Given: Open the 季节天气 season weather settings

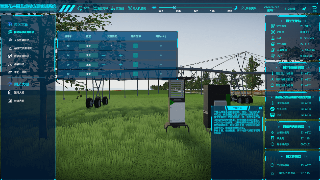Looking at the screenshot, I should (x=249, y=8).
